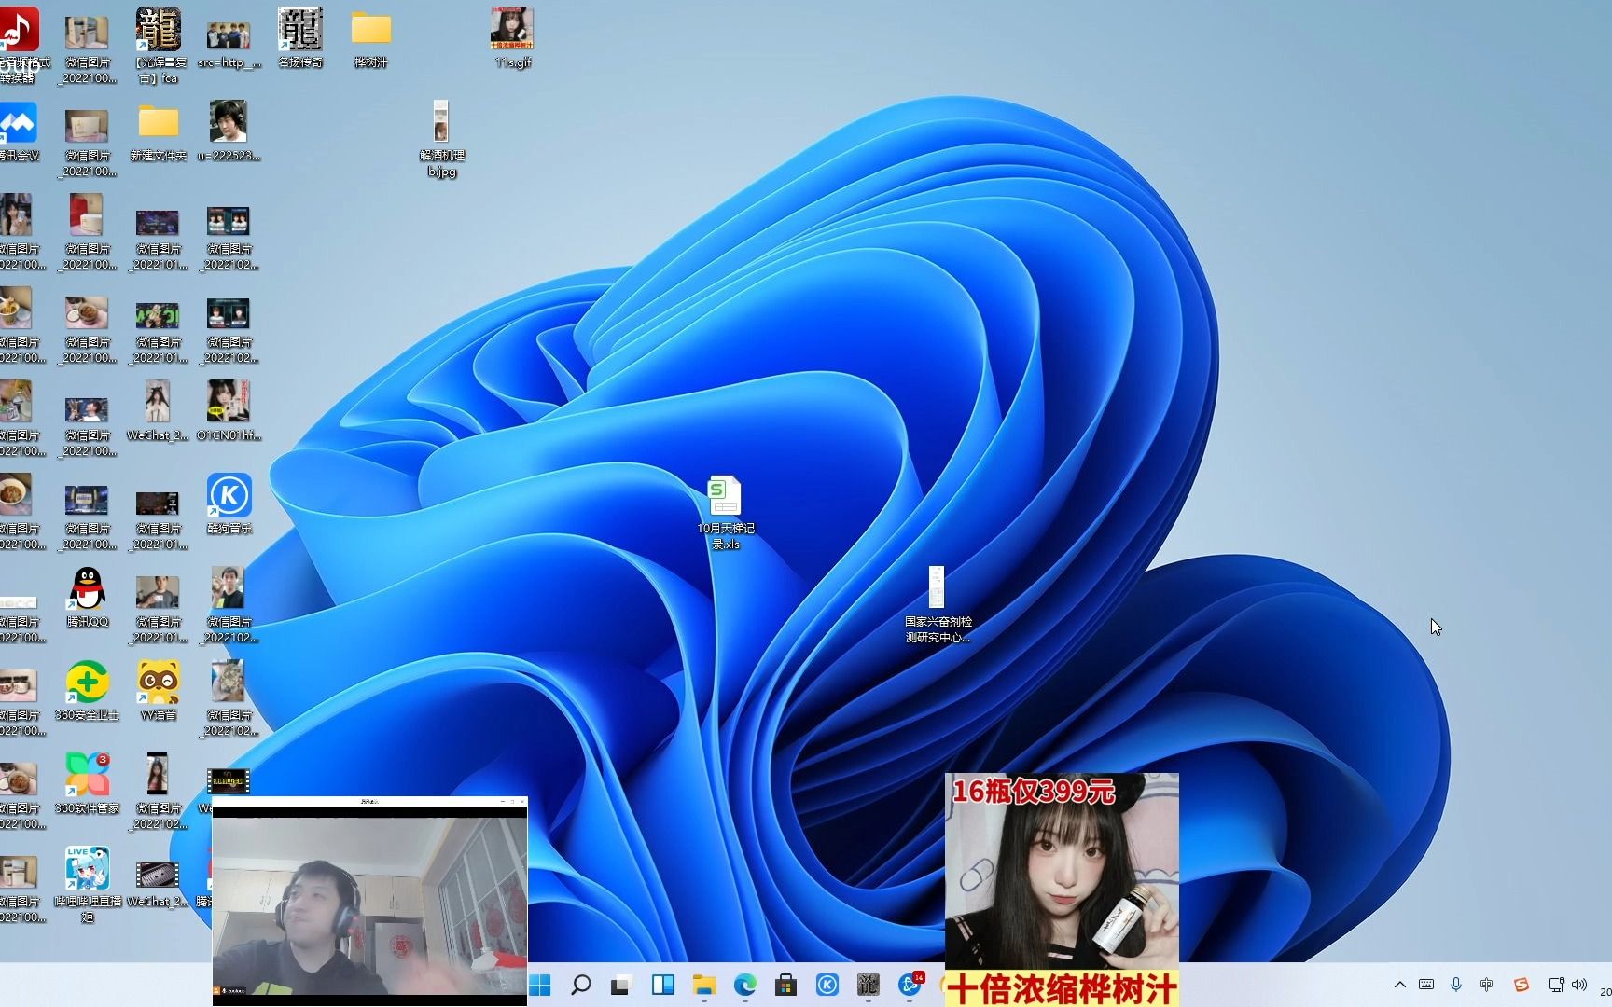Screen dimensions: 1612x1007
Task: Open the volume control tray icon
Action: [x=1579, y=985]
